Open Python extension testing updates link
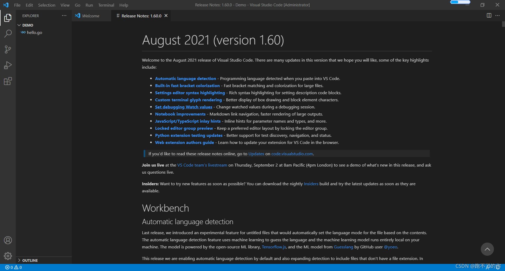The height and width of the screenshot is (271, 505). [x=189, y=135]
